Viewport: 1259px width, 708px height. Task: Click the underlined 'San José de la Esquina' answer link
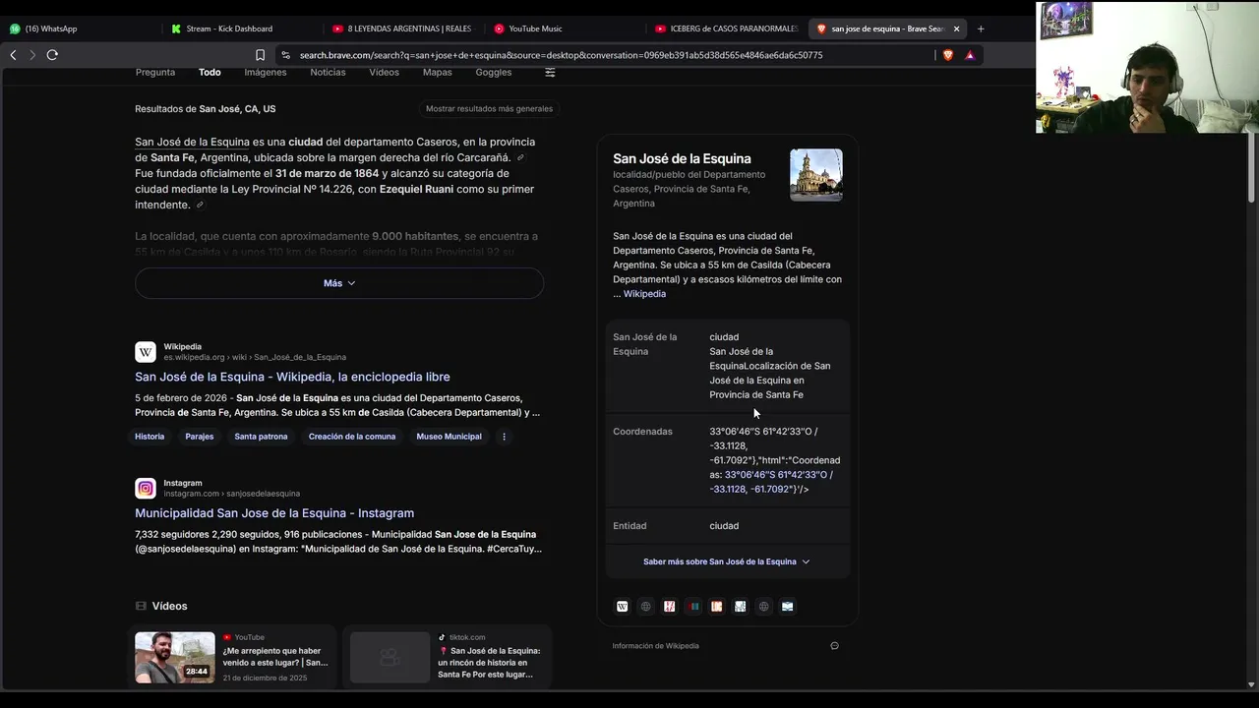pyautogui.click(x=192, y=142)
